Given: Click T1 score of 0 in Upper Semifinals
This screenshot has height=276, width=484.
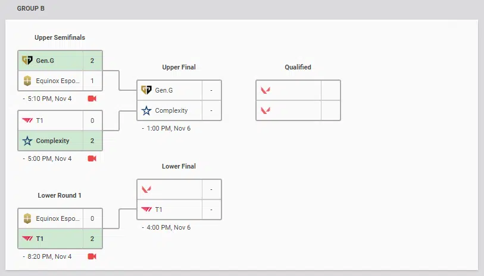Looking at the screenshot, I should point(92,120).
